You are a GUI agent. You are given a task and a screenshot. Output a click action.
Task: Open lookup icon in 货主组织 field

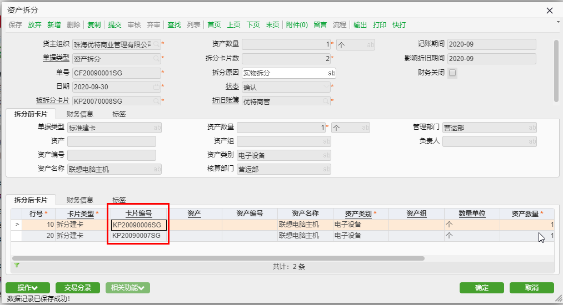click(x=157, y=44)
